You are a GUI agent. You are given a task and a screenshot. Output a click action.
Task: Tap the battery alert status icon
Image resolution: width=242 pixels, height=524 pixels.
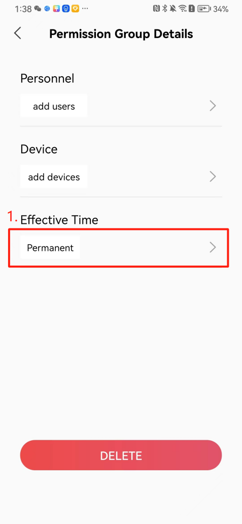tap(192, 9)
